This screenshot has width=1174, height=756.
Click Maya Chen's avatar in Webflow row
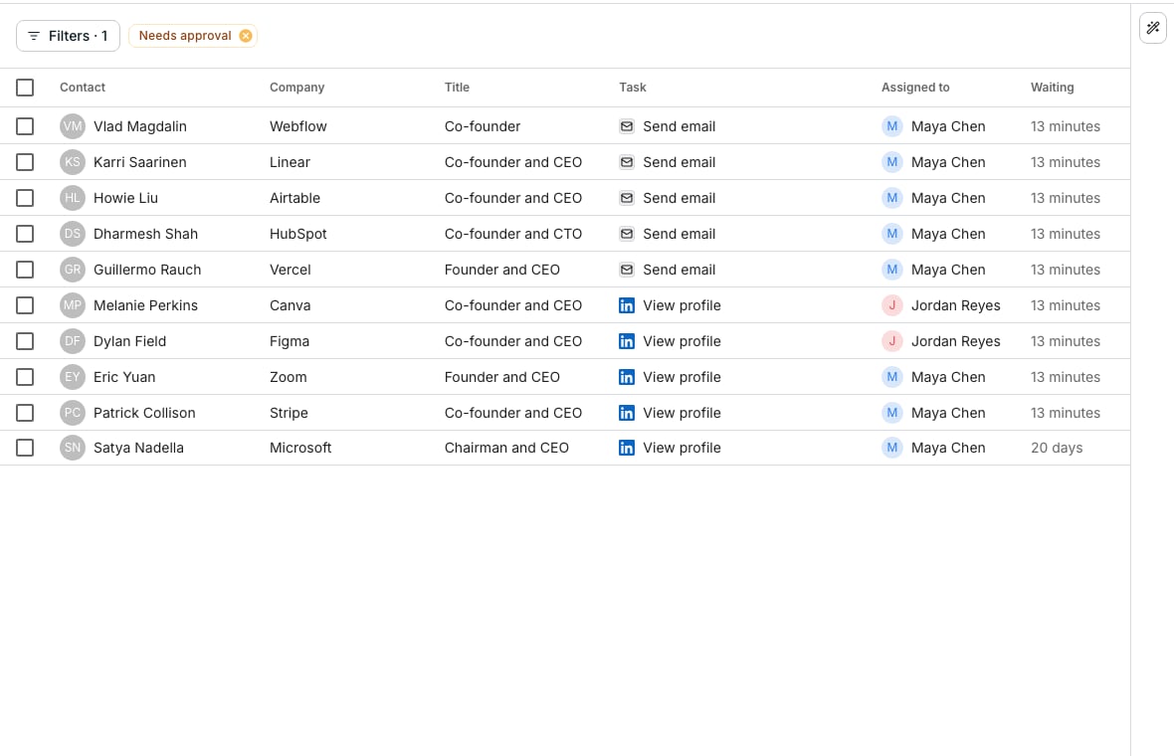tap(891, 126)
